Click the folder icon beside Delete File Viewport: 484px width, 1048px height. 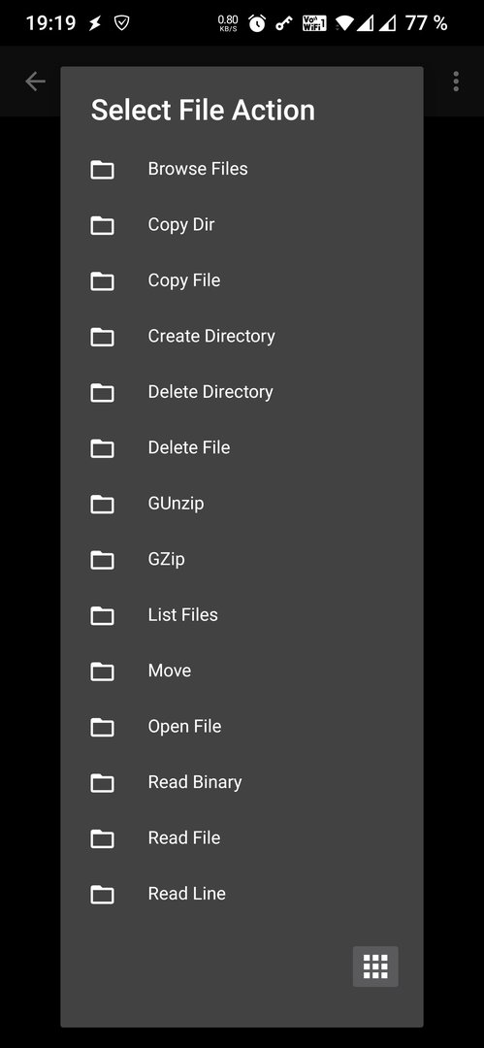pyautogui.click(x=102, y=447)
